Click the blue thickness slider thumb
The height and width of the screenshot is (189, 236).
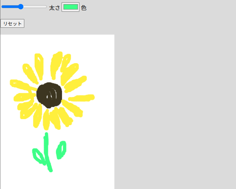21,7
